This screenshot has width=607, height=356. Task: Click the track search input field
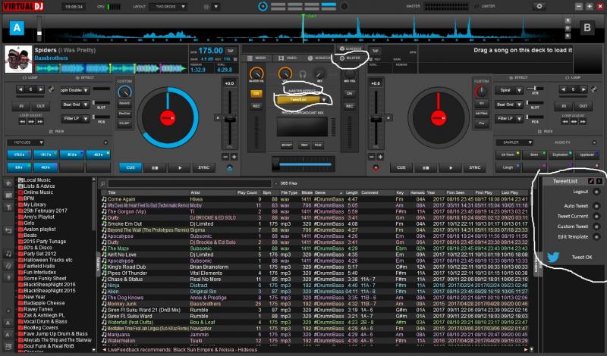pos(190,183)
